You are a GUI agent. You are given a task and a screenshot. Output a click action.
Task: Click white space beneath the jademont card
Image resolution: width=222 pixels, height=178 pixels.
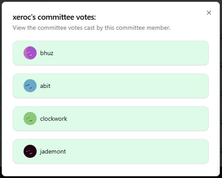point(111,170)
